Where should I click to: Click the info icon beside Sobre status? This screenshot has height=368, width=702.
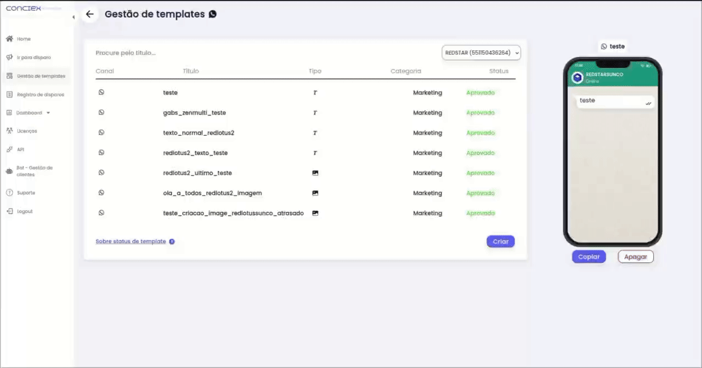[x=172, y=242]
